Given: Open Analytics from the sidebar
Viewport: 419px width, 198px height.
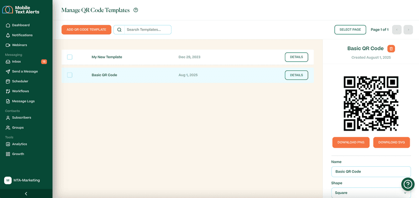Looking at the screenshot, I should point(20,144).
